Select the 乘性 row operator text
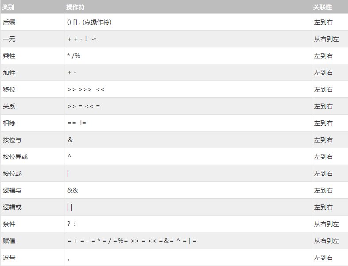Screen dimensions: 348x266 tap(73, 56)
